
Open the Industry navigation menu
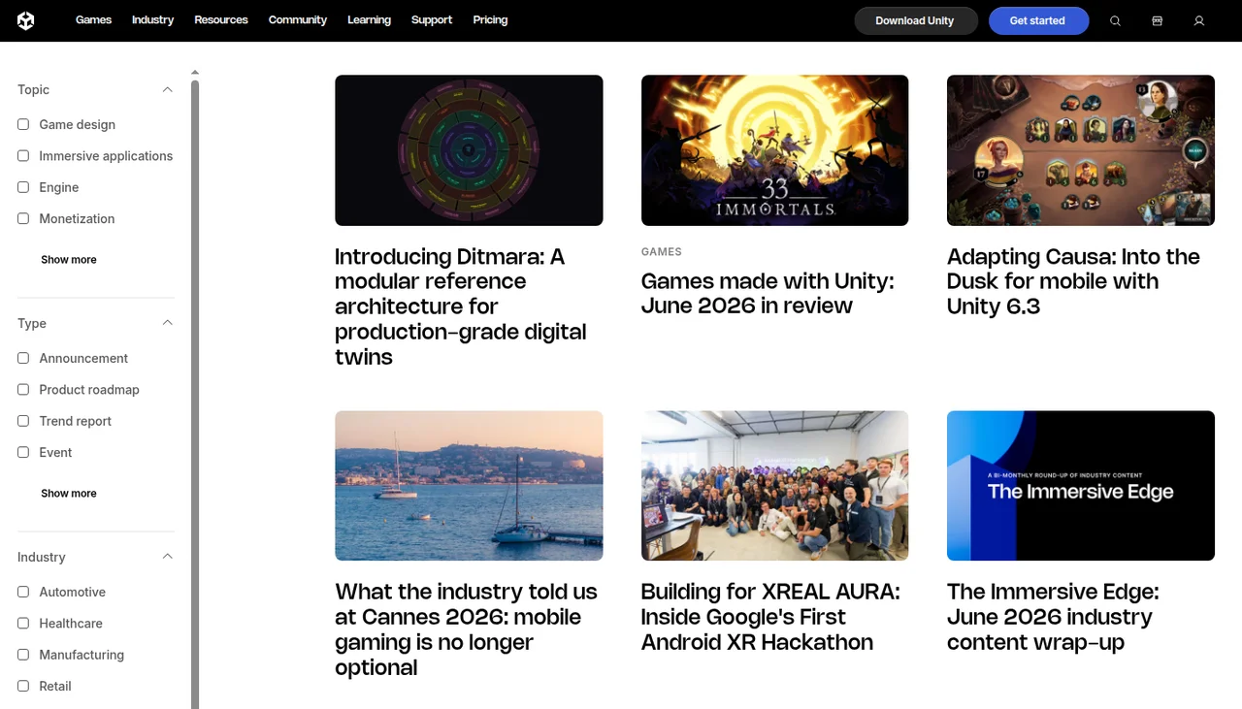tap(153, 19)
